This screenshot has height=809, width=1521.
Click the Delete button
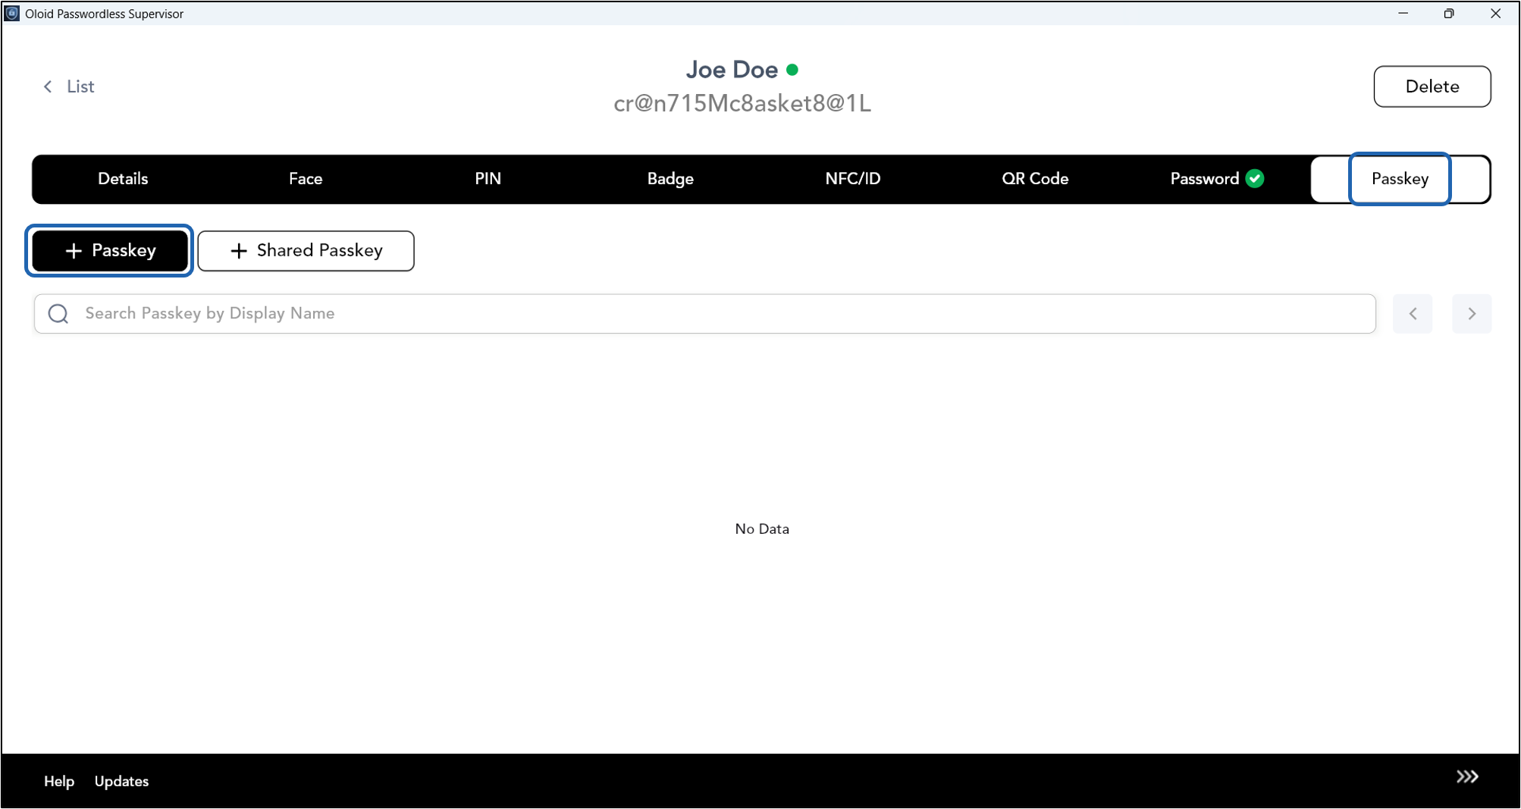[1432, 86]
